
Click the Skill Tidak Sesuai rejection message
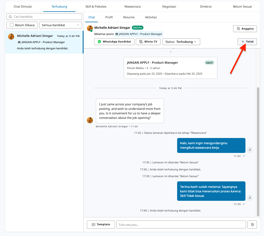(x=211, y=191)
